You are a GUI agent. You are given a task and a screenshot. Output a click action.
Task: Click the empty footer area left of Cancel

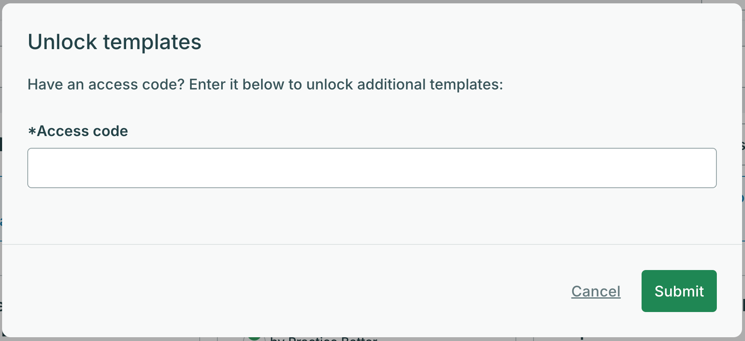tap(286, 291)
